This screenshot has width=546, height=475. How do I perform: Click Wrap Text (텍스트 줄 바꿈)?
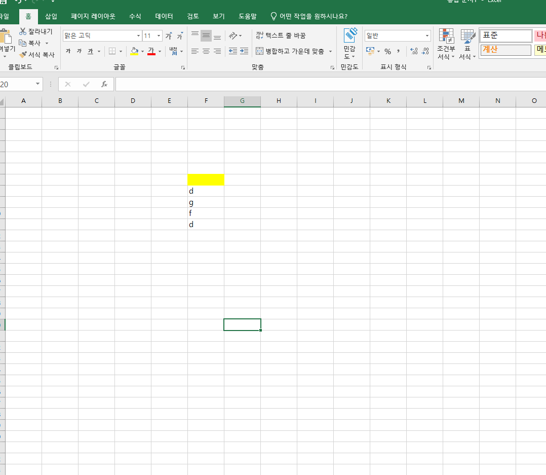coord(281,35)
